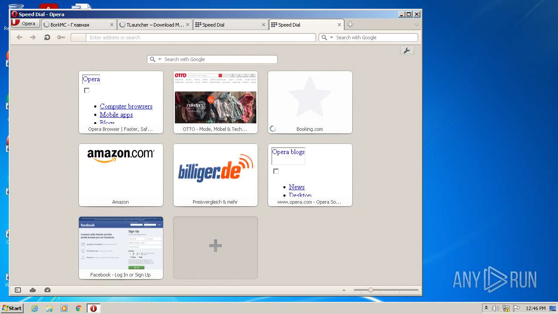Click loading spinner on Booking.com tile
This screenshot has width=558, height=314.
pos(273,129)
